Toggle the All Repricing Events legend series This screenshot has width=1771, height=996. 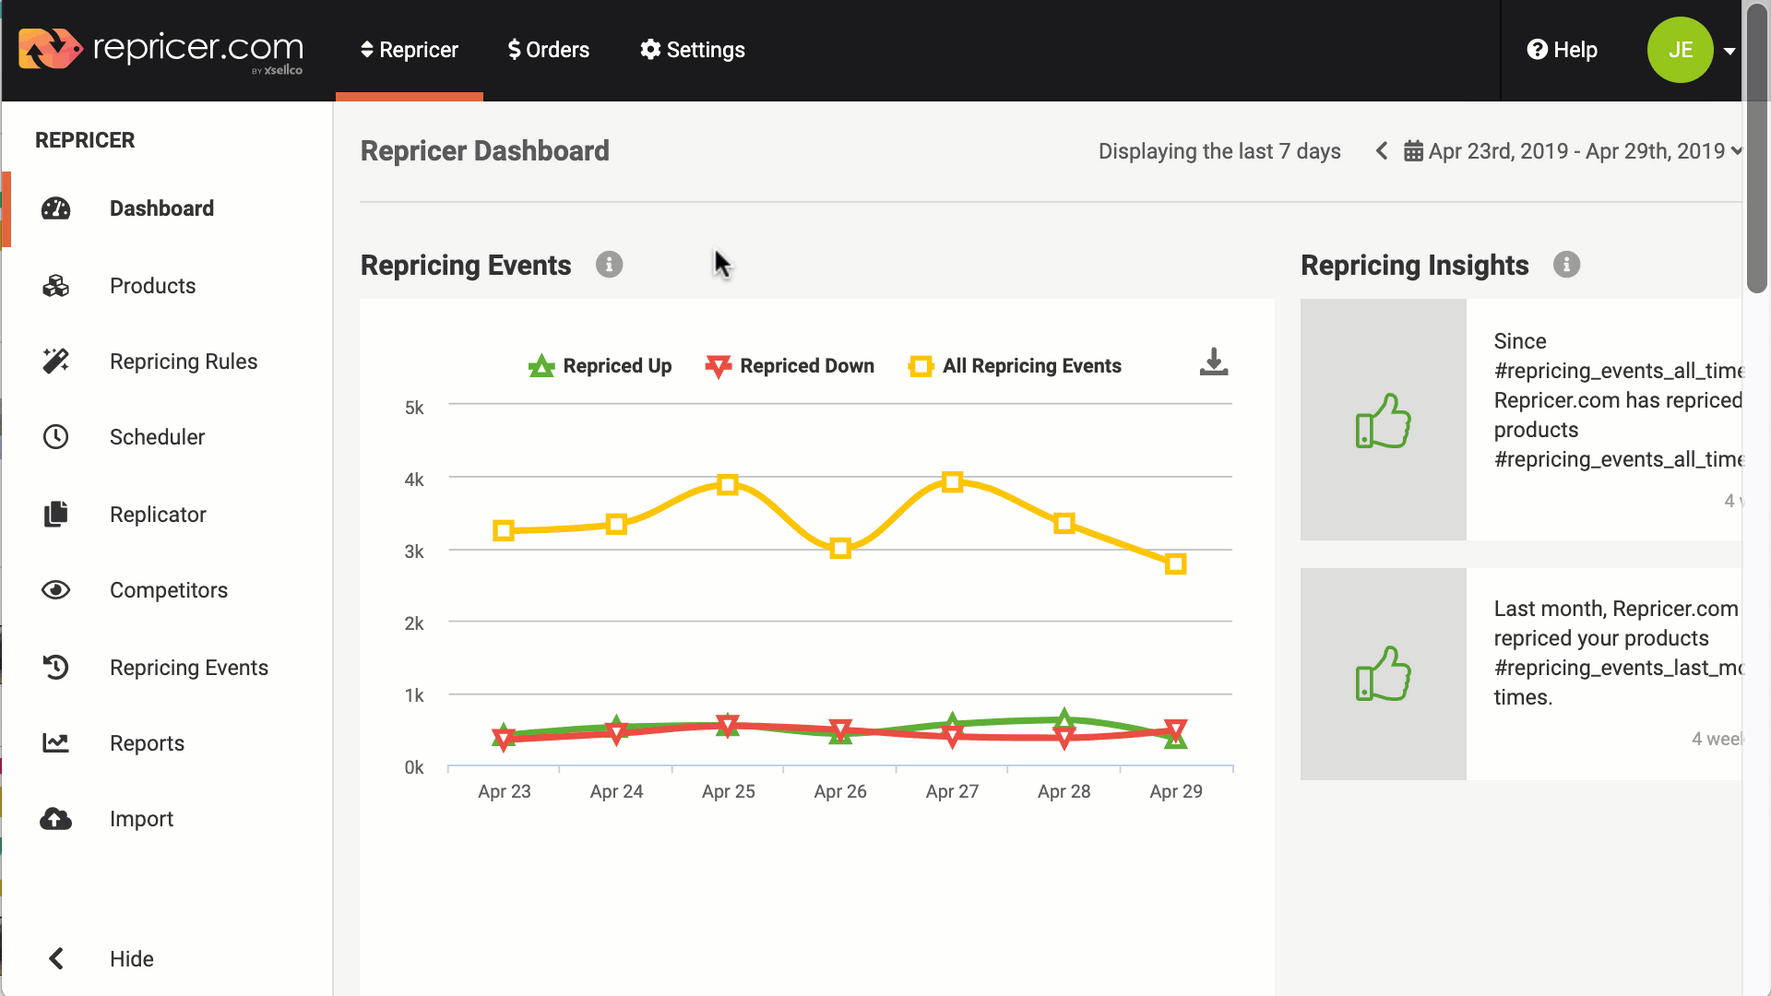1015,366
